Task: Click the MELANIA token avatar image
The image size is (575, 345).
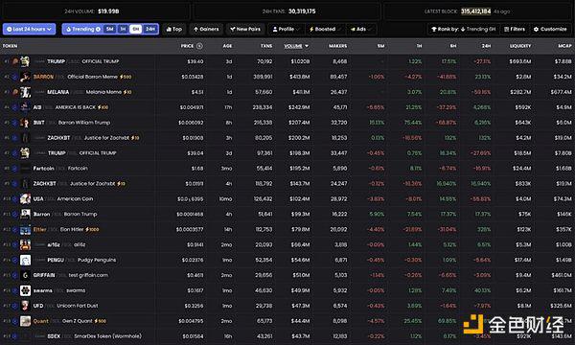Action: click(x=25, y=92)
